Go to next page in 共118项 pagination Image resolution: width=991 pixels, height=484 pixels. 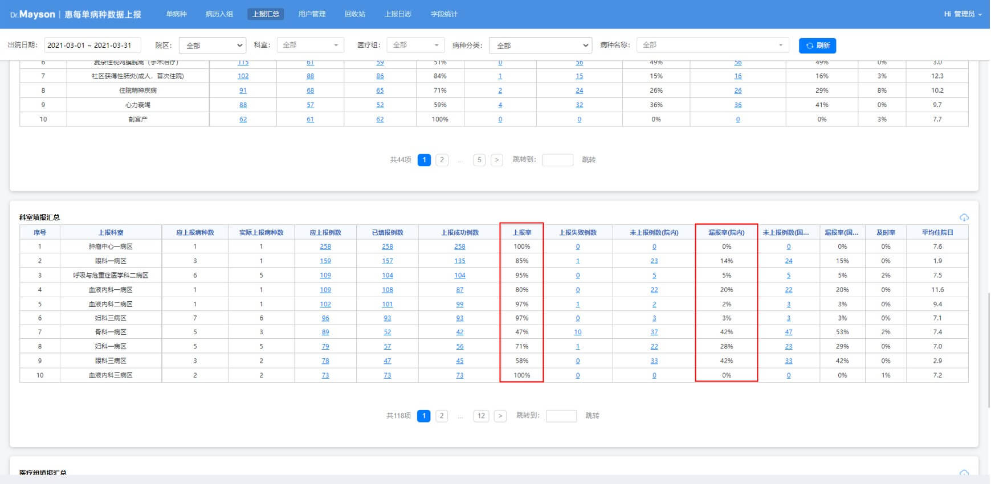click(500, 416)
